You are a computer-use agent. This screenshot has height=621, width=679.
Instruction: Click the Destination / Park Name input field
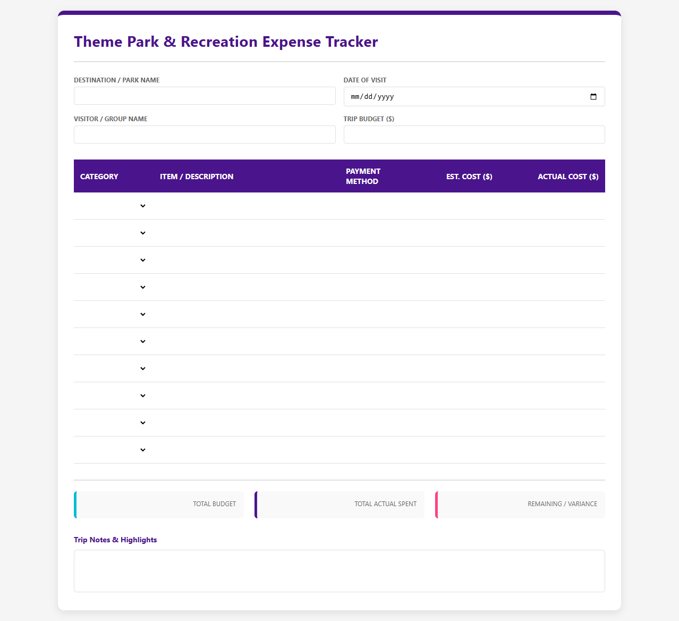pyautogui.click(x=205, y=96)
